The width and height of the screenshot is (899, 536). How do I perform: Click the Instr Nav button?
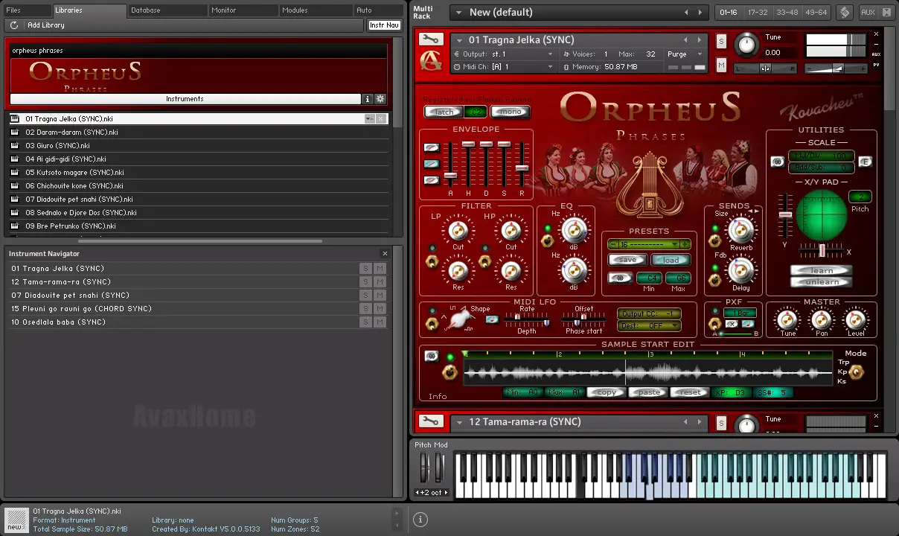(x=385, y=25)
